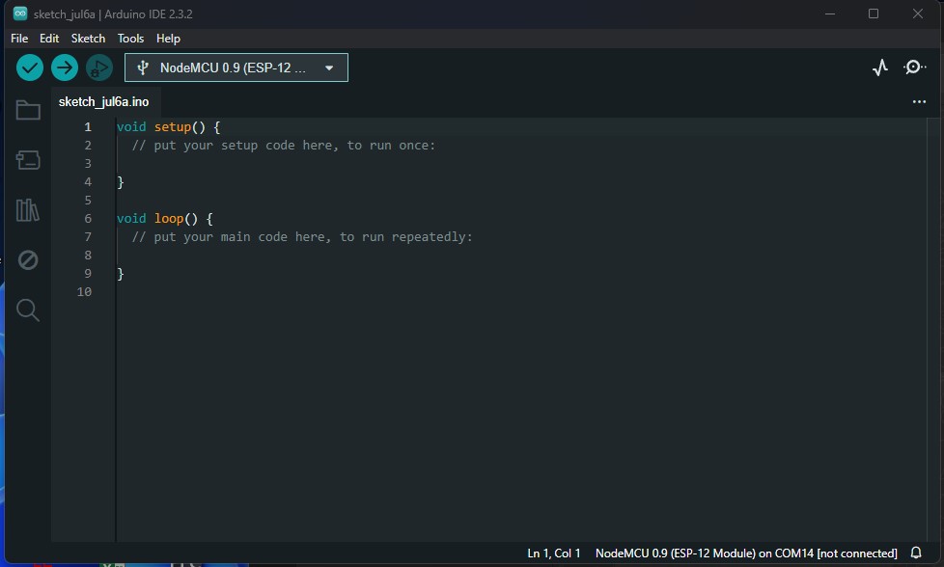Viewport: 944px width, 567px height.
Task: Open the Sketch menu
Action: coord(88,39)
